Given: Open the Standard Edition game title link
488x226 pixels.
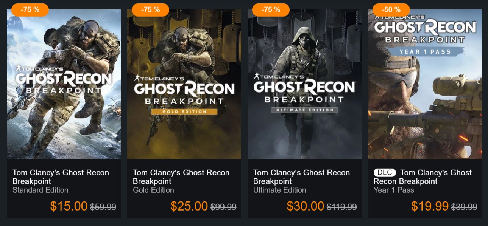Looking at the screenshot, I should click(61, 177).
